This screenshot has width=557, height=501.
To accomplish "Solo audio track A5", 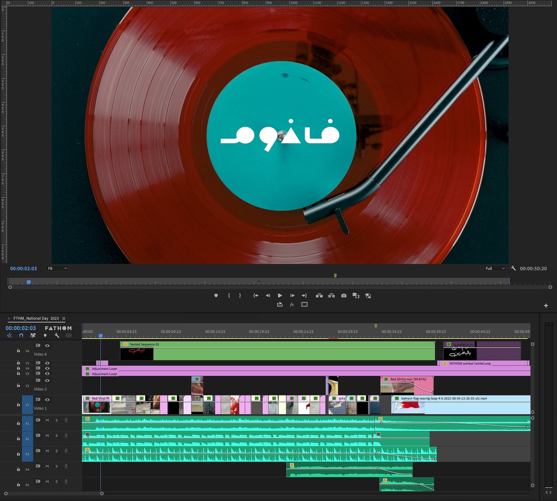I will (x=57, y=482).
